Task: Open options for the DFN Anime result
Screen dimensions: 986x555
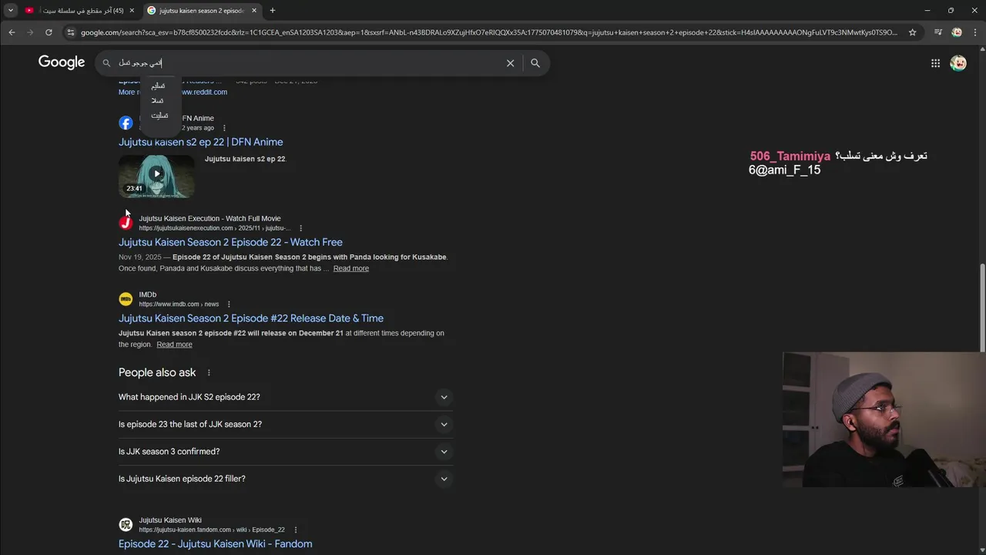Action: [224, 128]
